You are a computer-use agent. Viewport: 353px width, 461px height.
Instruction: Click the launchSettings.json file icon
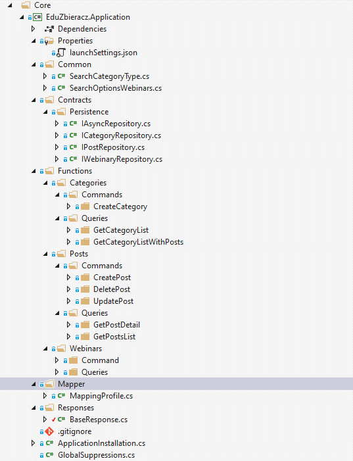[x=61, y=53]
